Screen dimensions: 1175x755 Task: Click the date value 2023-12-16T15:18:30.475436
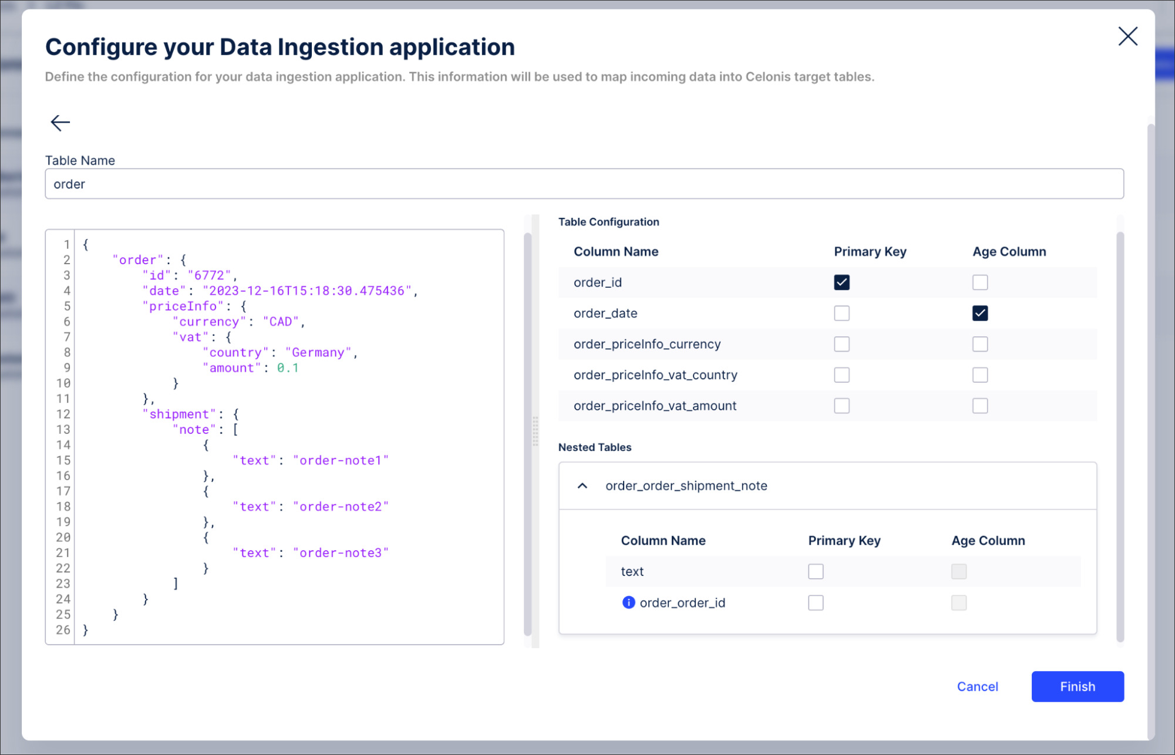(x=307, y=291)
